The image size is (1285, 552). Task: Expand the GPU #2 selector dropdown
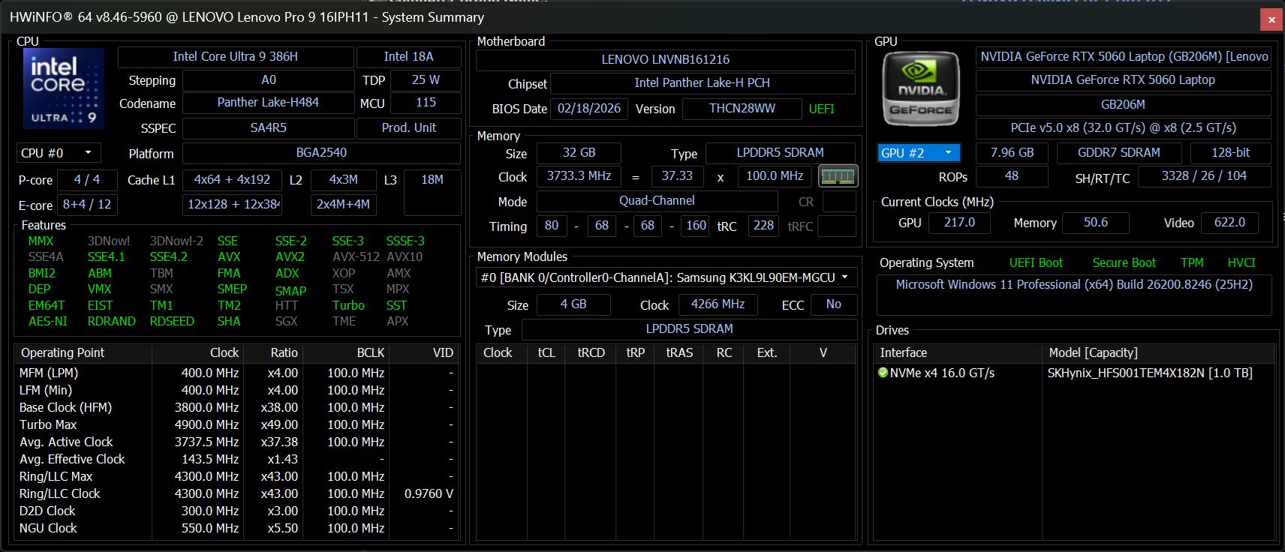pos(919,153)
